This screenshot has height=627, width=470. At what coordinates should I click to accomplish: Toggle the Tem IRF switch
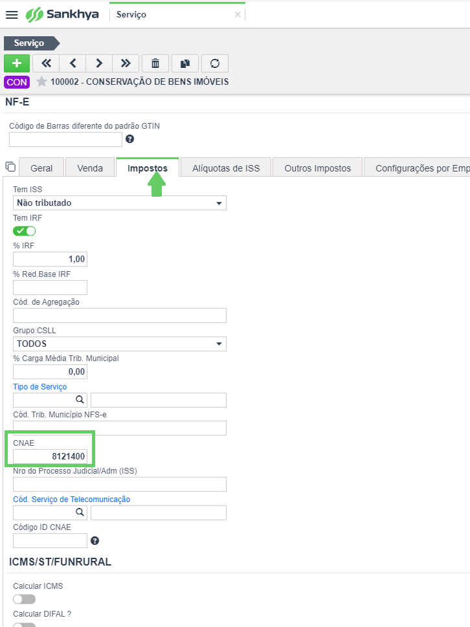pyautogui.click(x=25, y=231)
